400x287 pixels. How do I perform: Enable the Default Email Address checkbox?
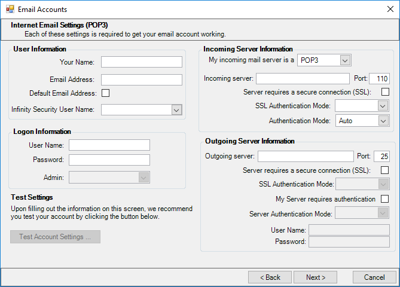(x=105, y=93)
